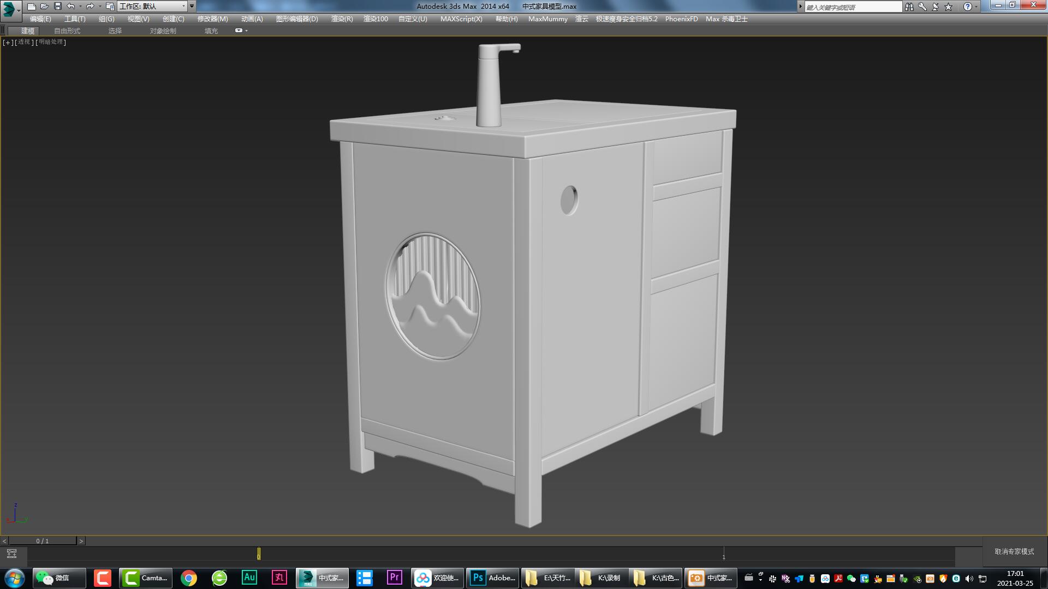The height and width of the screenshot is (589, 1048).
Task: Show hidden tray icons with the expander arrow
Action: tap(760, 579)
